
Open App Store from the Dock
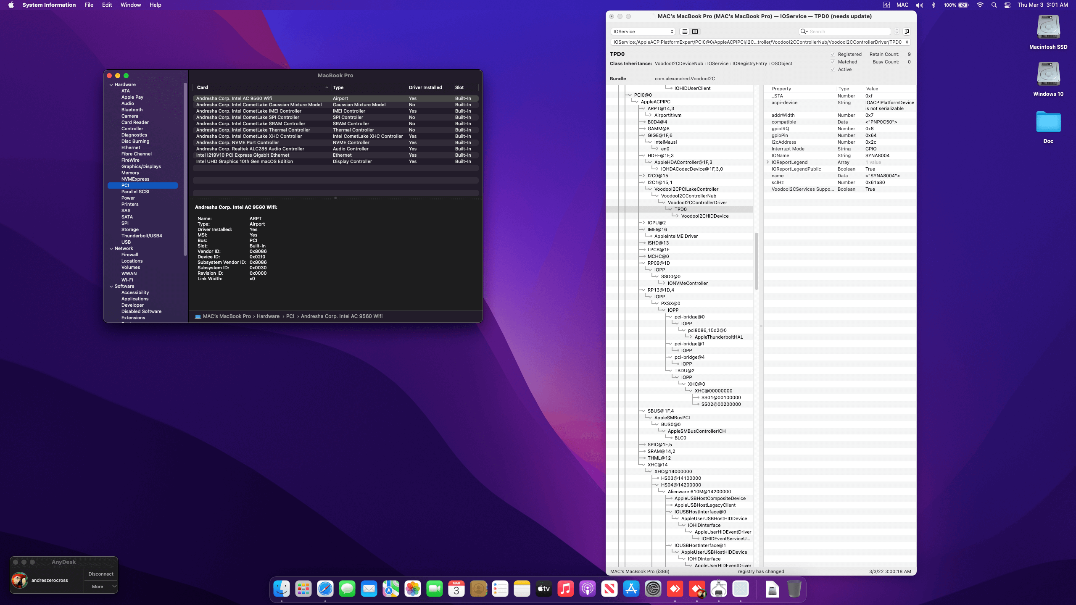point(631,589)
